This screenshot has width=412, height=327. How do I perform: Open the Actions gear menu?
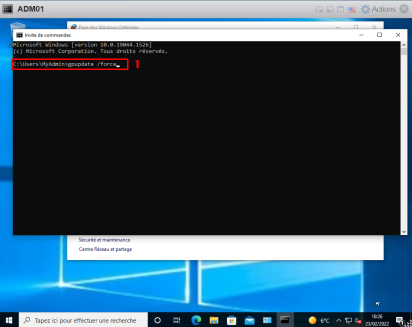(378, 9)
